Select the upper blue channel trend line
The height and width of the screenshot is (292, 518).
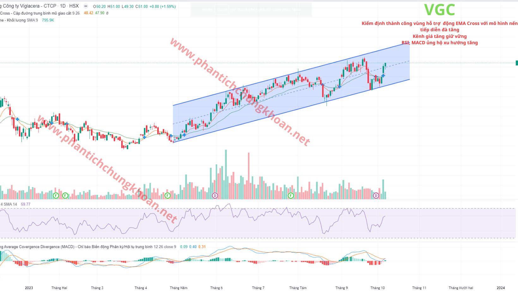pos(291,74)
